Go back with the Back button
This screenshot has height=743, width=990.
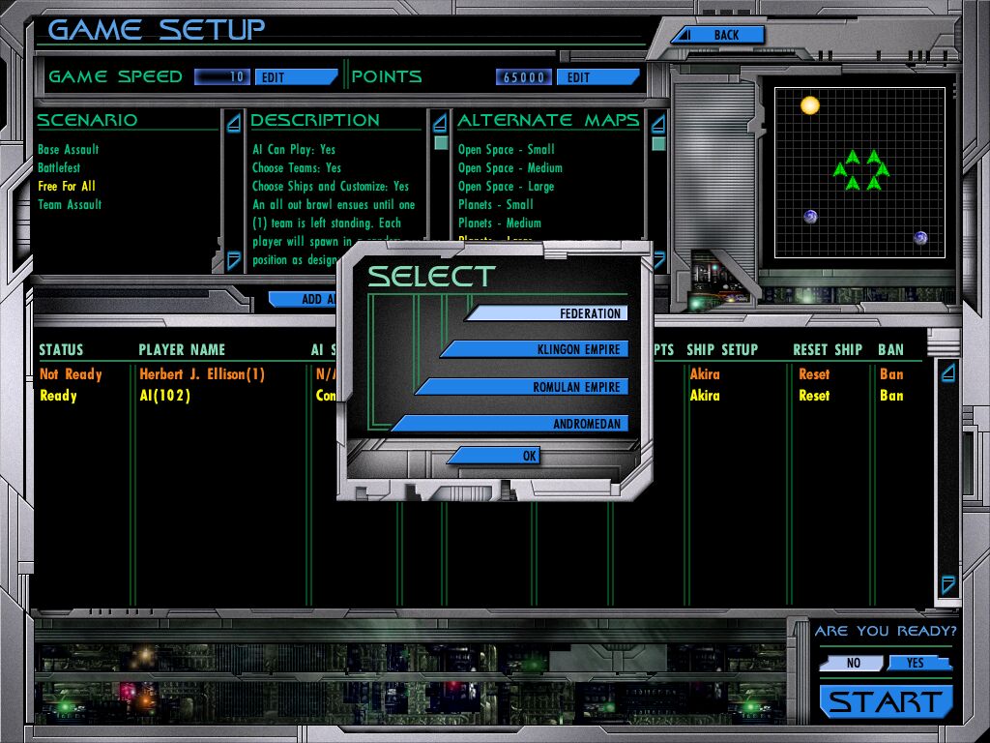click(718, 35)
